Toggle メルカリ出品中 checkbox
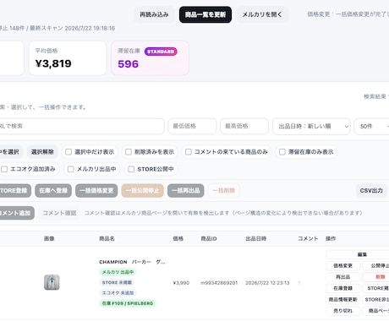Screen dimensions: 389x321 point(71,169)
